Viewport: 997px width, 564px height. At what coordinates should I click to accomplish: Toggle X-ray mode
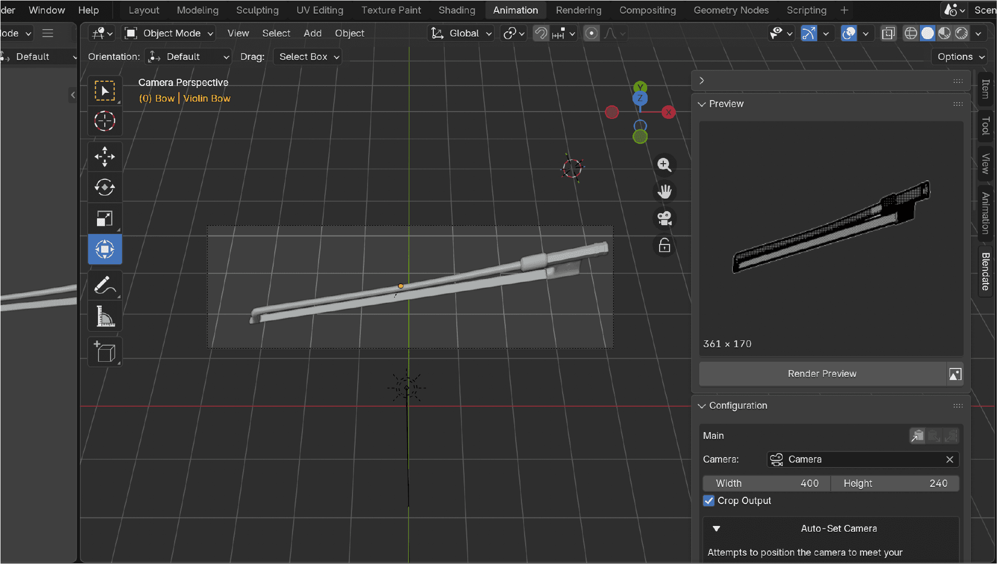(888, 33)
